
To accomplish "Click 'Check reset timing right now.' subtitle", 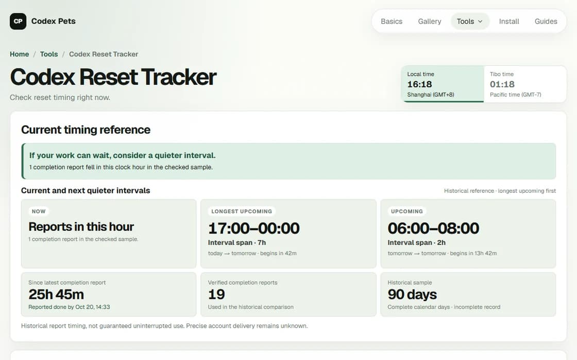I will click(60, 97).
